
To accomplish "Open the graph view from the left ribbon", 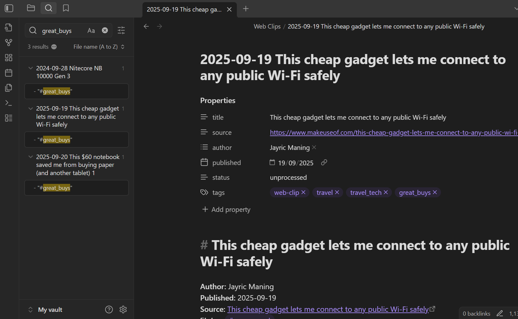I will click(8, 42).
